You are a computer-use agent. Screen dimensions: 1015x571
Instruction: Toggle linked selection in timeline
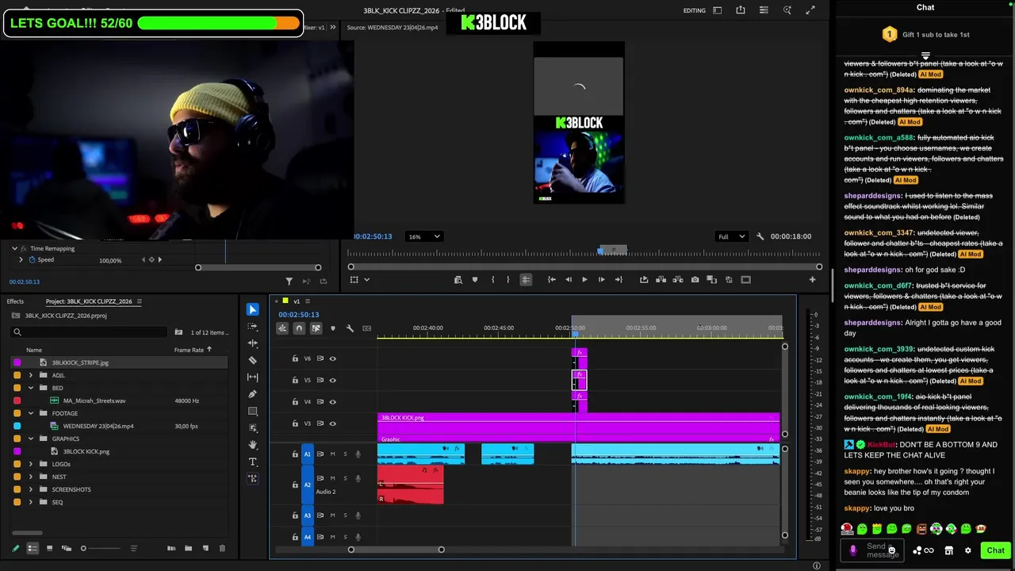coord(316,328)
